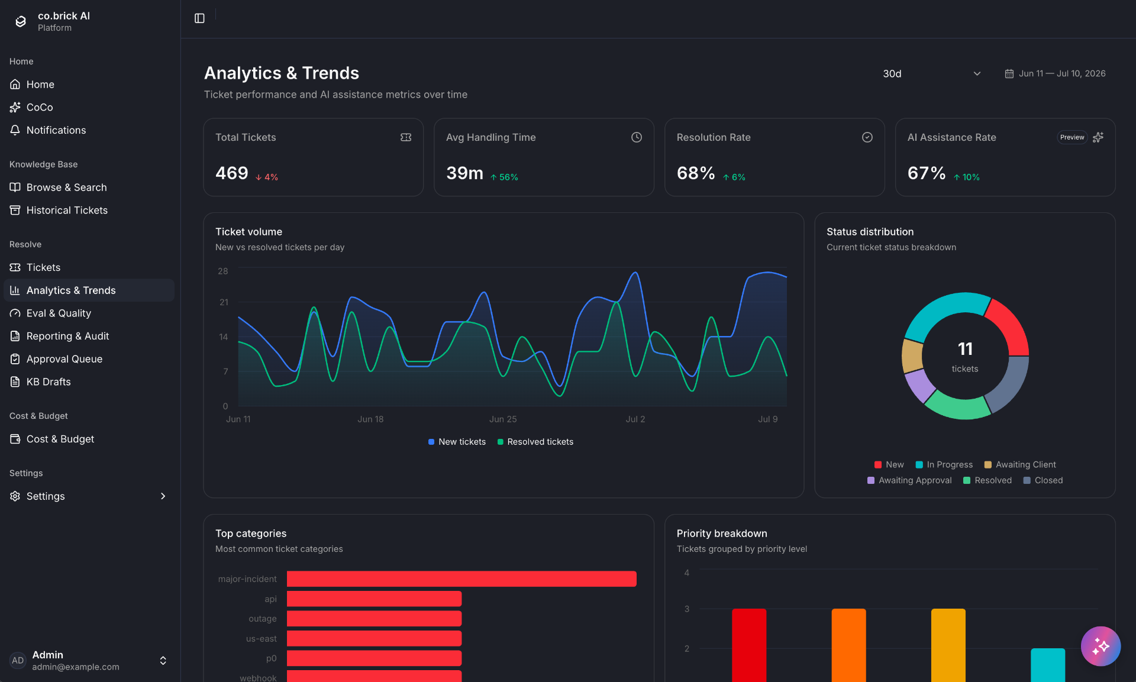
Task: Click the Jun 11 — Jul 10, 2026 date range
Action: tap(1062, 73)
